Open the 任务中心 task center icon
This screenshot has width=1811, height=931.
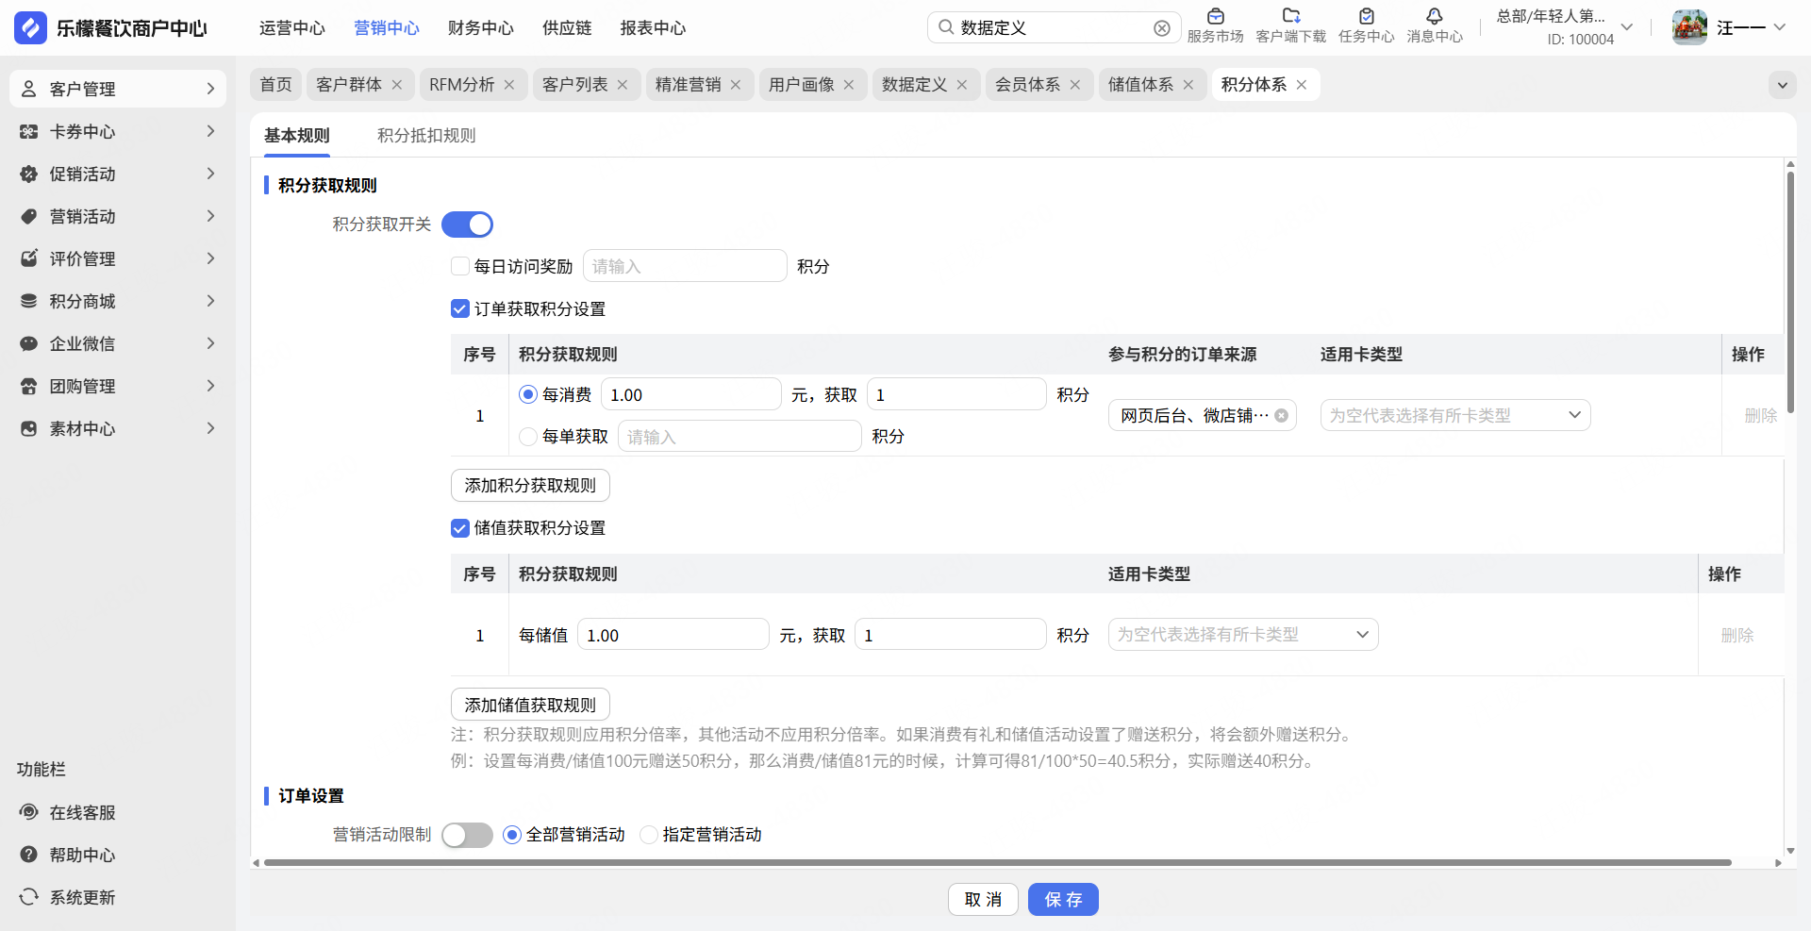coord(1366,17)
